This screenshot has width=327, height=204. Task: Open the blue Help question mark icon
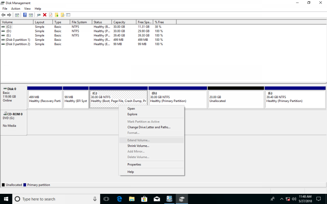tap(25, 15)
